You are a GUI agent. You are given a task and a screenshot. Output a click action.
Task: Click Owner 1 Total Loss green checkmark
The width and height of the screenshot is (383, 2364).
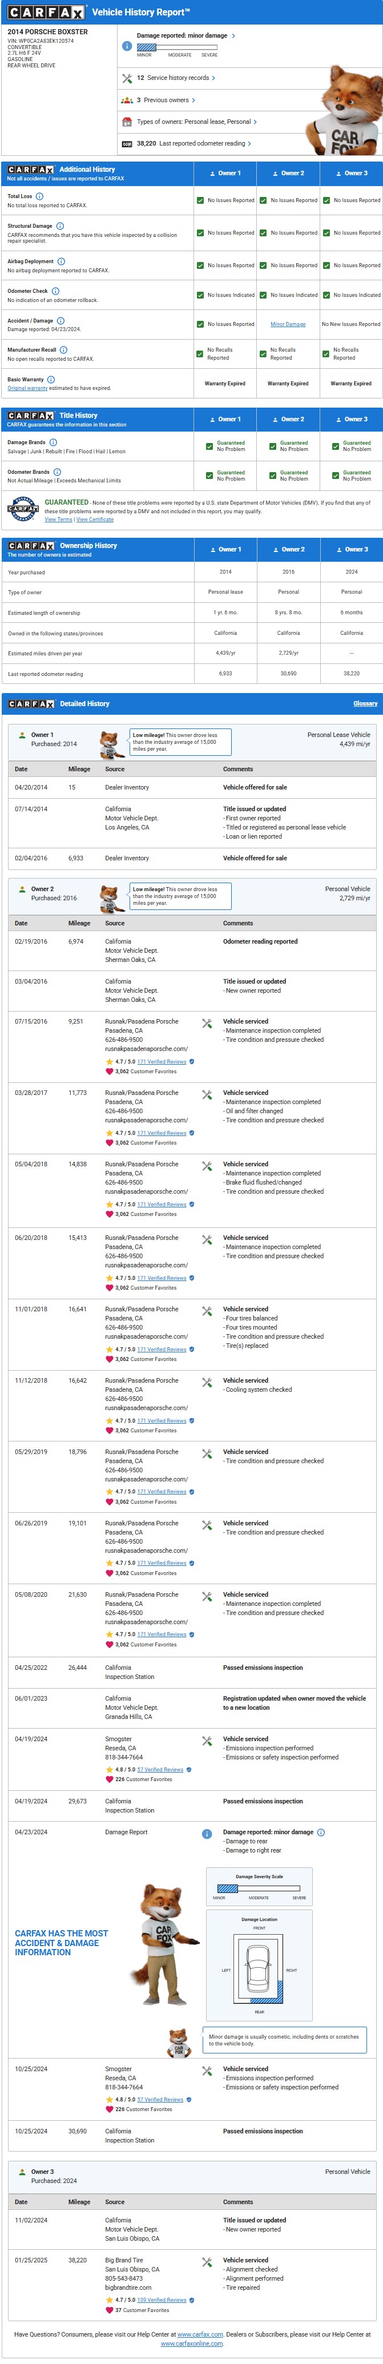200,200
